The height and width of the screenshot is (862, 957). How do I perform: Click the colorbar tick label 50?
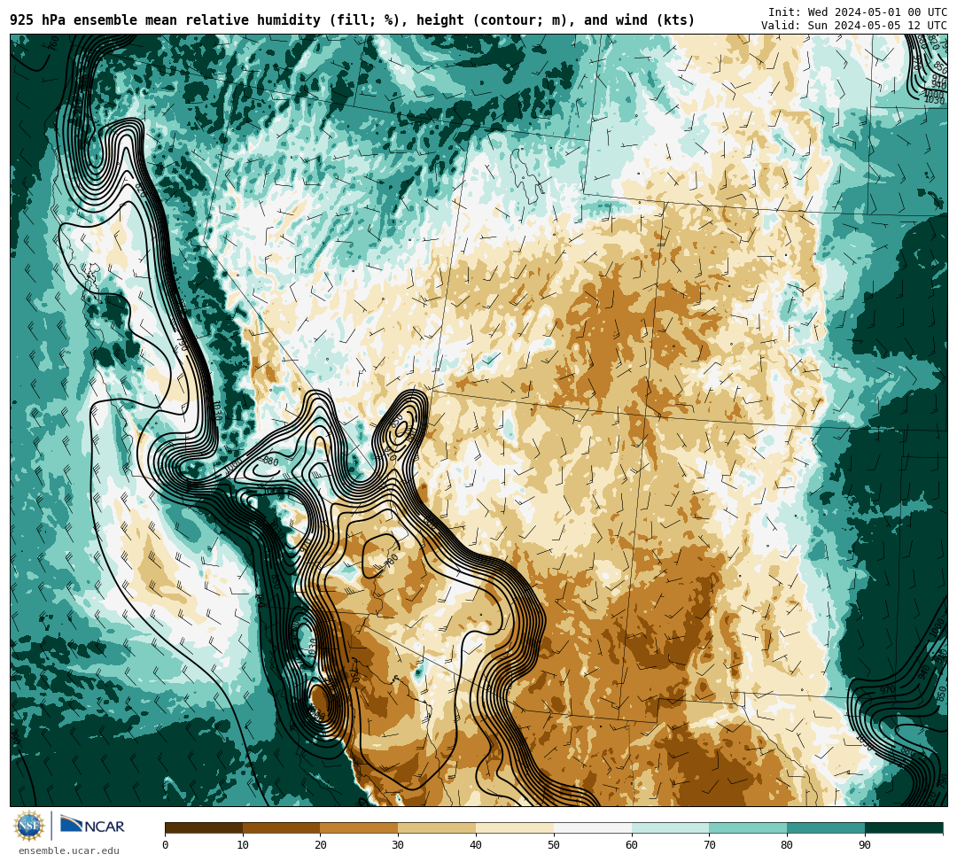554,845
